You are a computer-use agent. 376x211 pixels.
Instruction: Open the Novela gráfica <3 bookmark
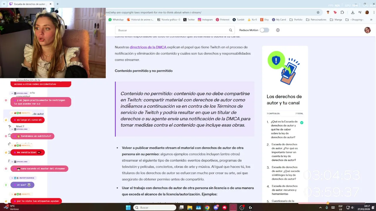click(169, 20)
